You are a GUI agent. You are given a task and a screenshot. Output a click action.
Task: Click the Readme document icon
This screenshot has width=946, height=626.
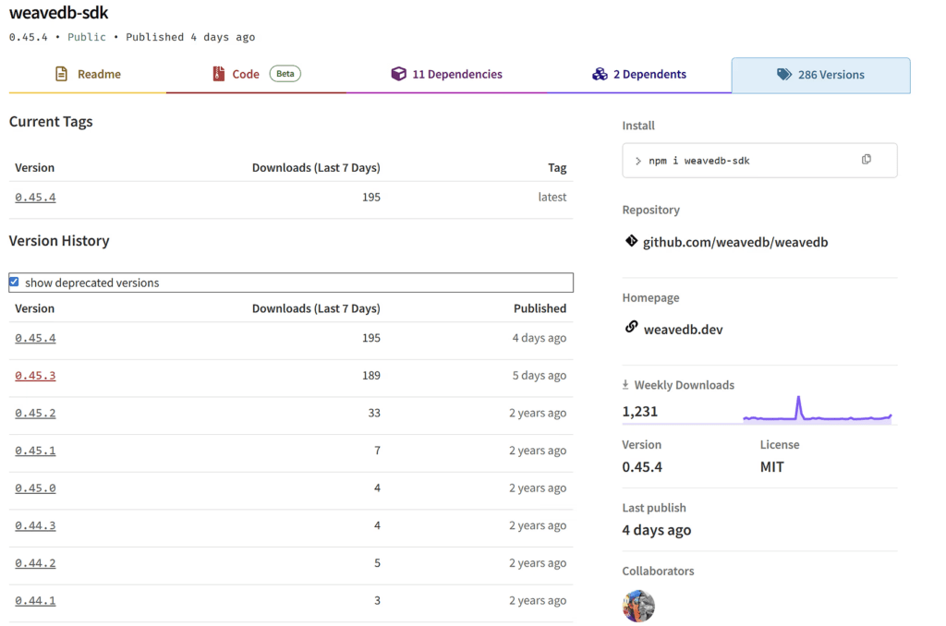tap(61, 74)
